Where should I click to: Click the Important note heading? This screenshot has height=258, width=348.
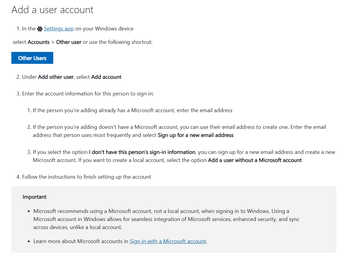tap(34, 197)
